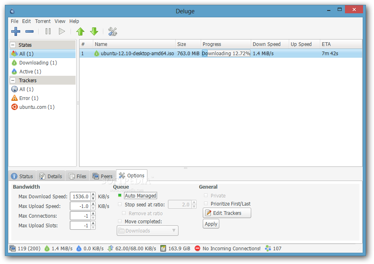Click the Downloading 12.72% progress bar

tap(226, 53)
